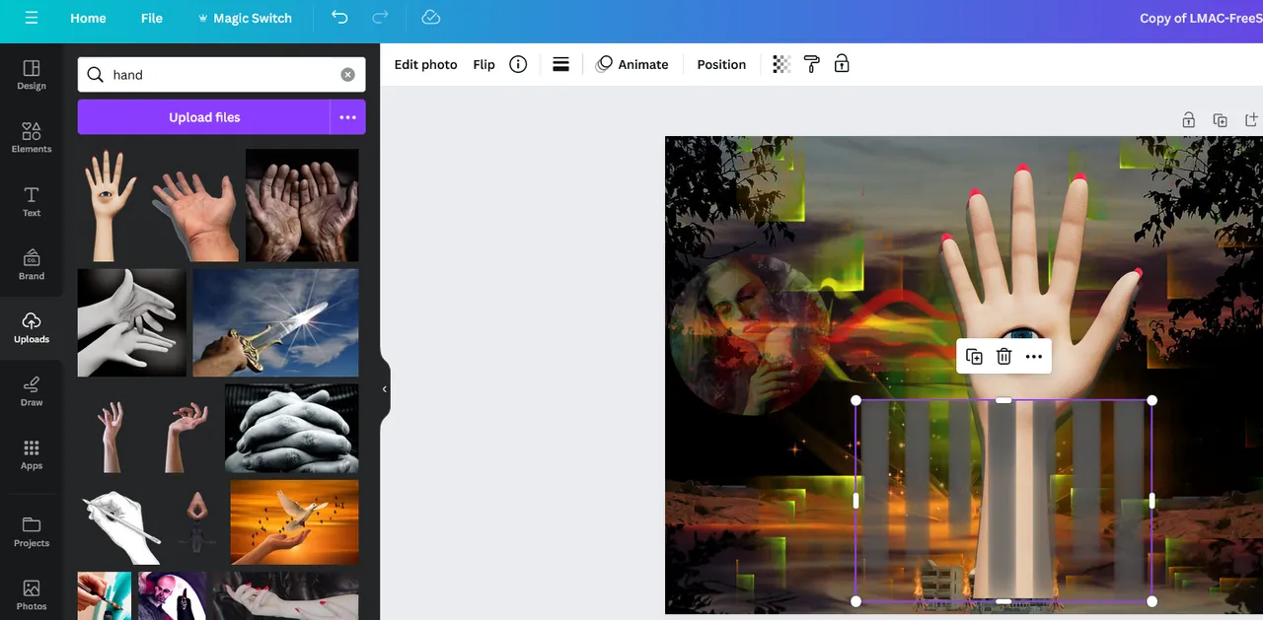Open more options in floating element toolbar
The width and height of the screenshot is (1263, 620).
1033,357
